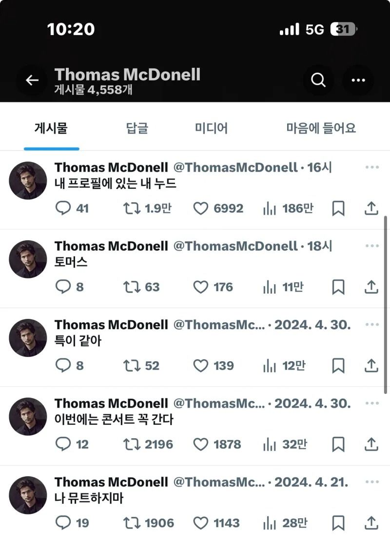Image resolution: width=390 pixels, height=548 pixels.
Task: Switch to the 미디어 tab
Action: point(211,128)
